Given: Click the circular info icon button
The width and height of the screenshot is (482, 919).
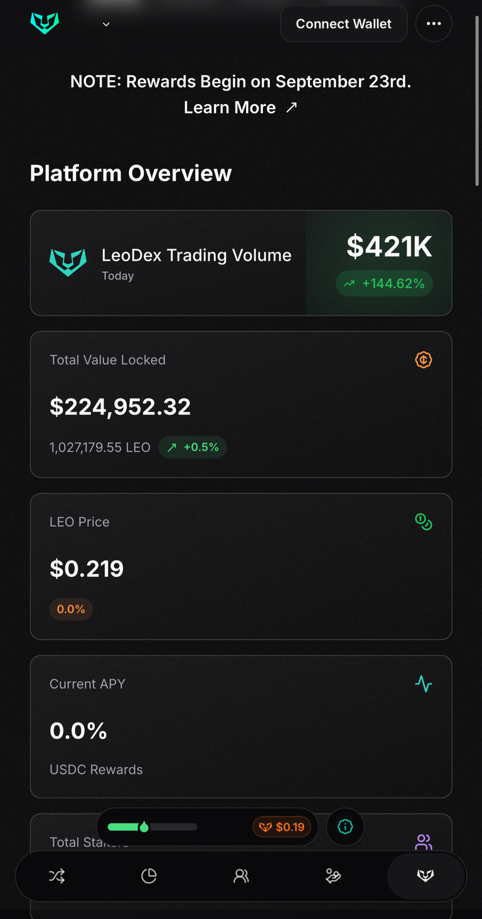Looking at the screenshot, I should pyautogui.click(x=345, y=827).
